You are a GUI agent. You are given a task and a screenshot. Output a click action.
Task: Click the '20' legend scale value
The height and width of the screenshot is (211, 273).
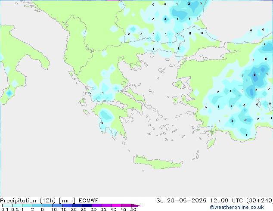tap(74, 209)
